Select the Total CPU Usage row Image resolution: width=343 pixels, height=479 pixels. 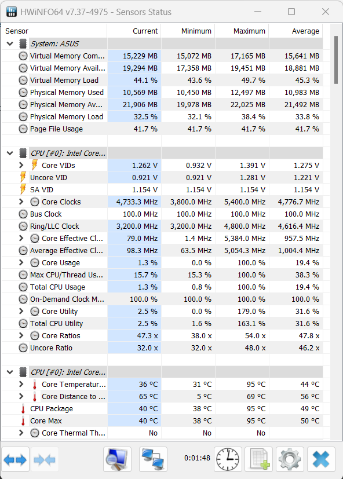click(x=162, y=287)
